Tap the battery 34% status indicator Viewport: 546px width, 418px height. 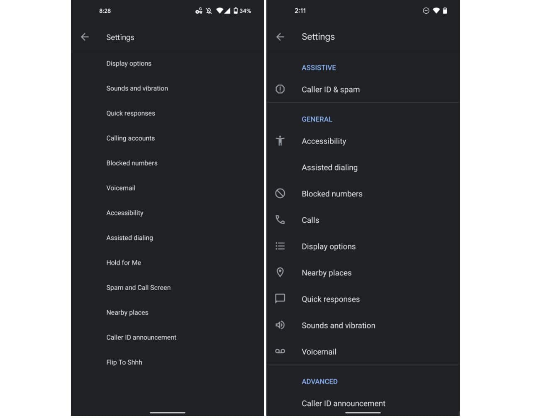[x=242, y=11]
